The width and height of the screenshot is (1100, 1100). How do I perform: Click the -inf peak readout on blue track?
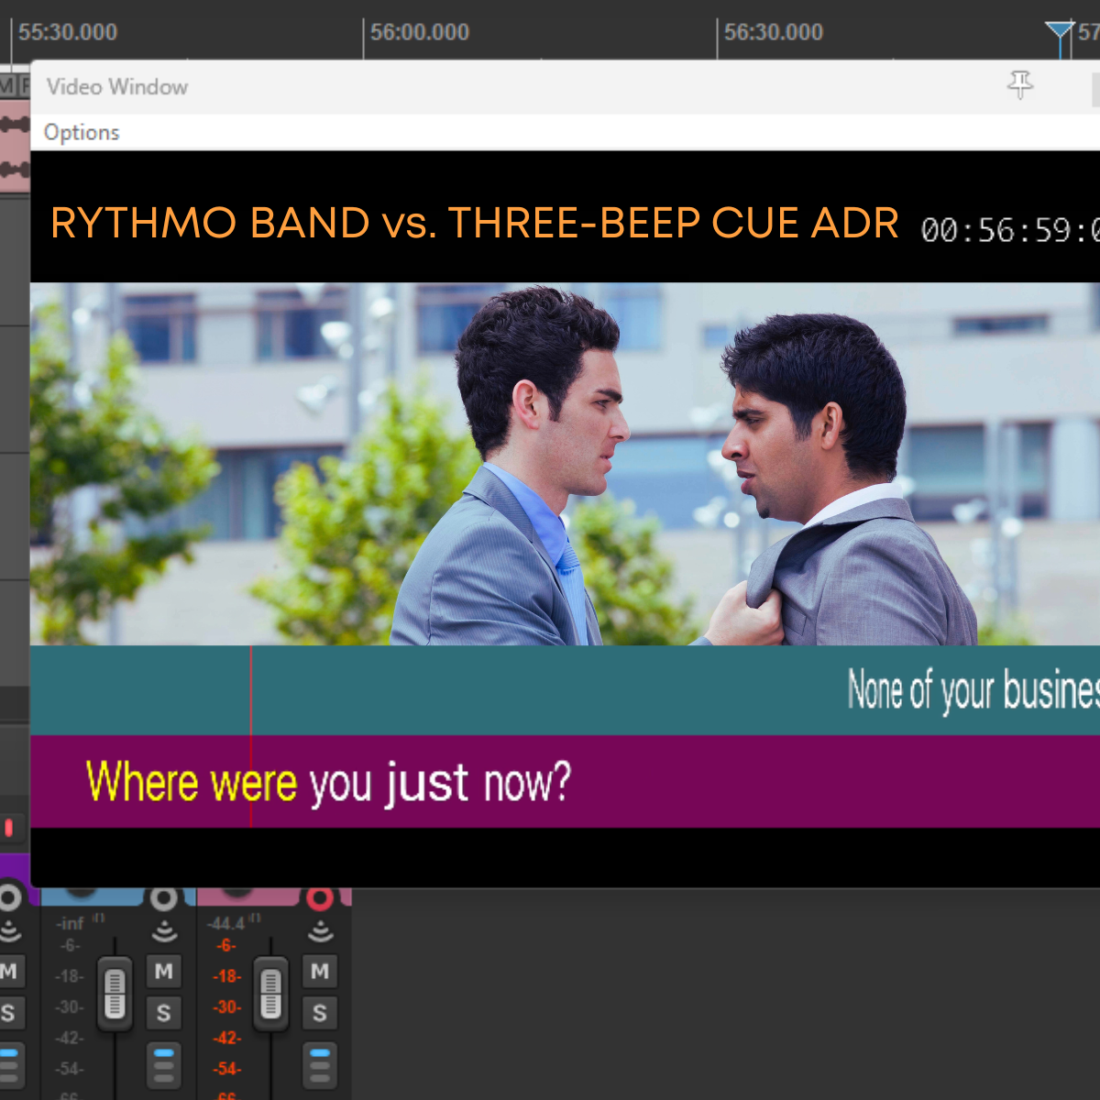pos(71,923)
